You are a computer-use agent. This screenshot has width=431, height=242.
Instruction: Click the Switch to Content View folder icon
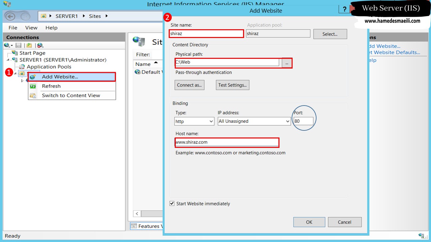click(x=33, y=95)
